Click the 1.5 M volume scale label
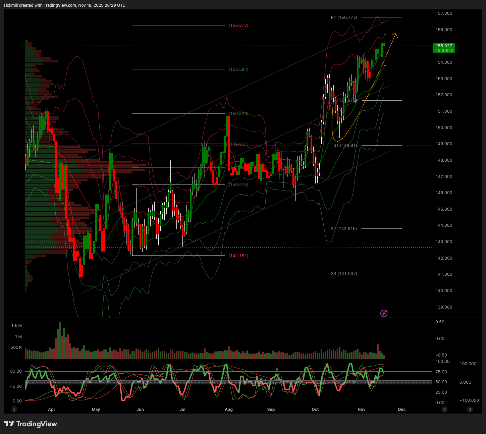This screenshot has width=486, height=434. pyautogui.click(x=16, y=326)
